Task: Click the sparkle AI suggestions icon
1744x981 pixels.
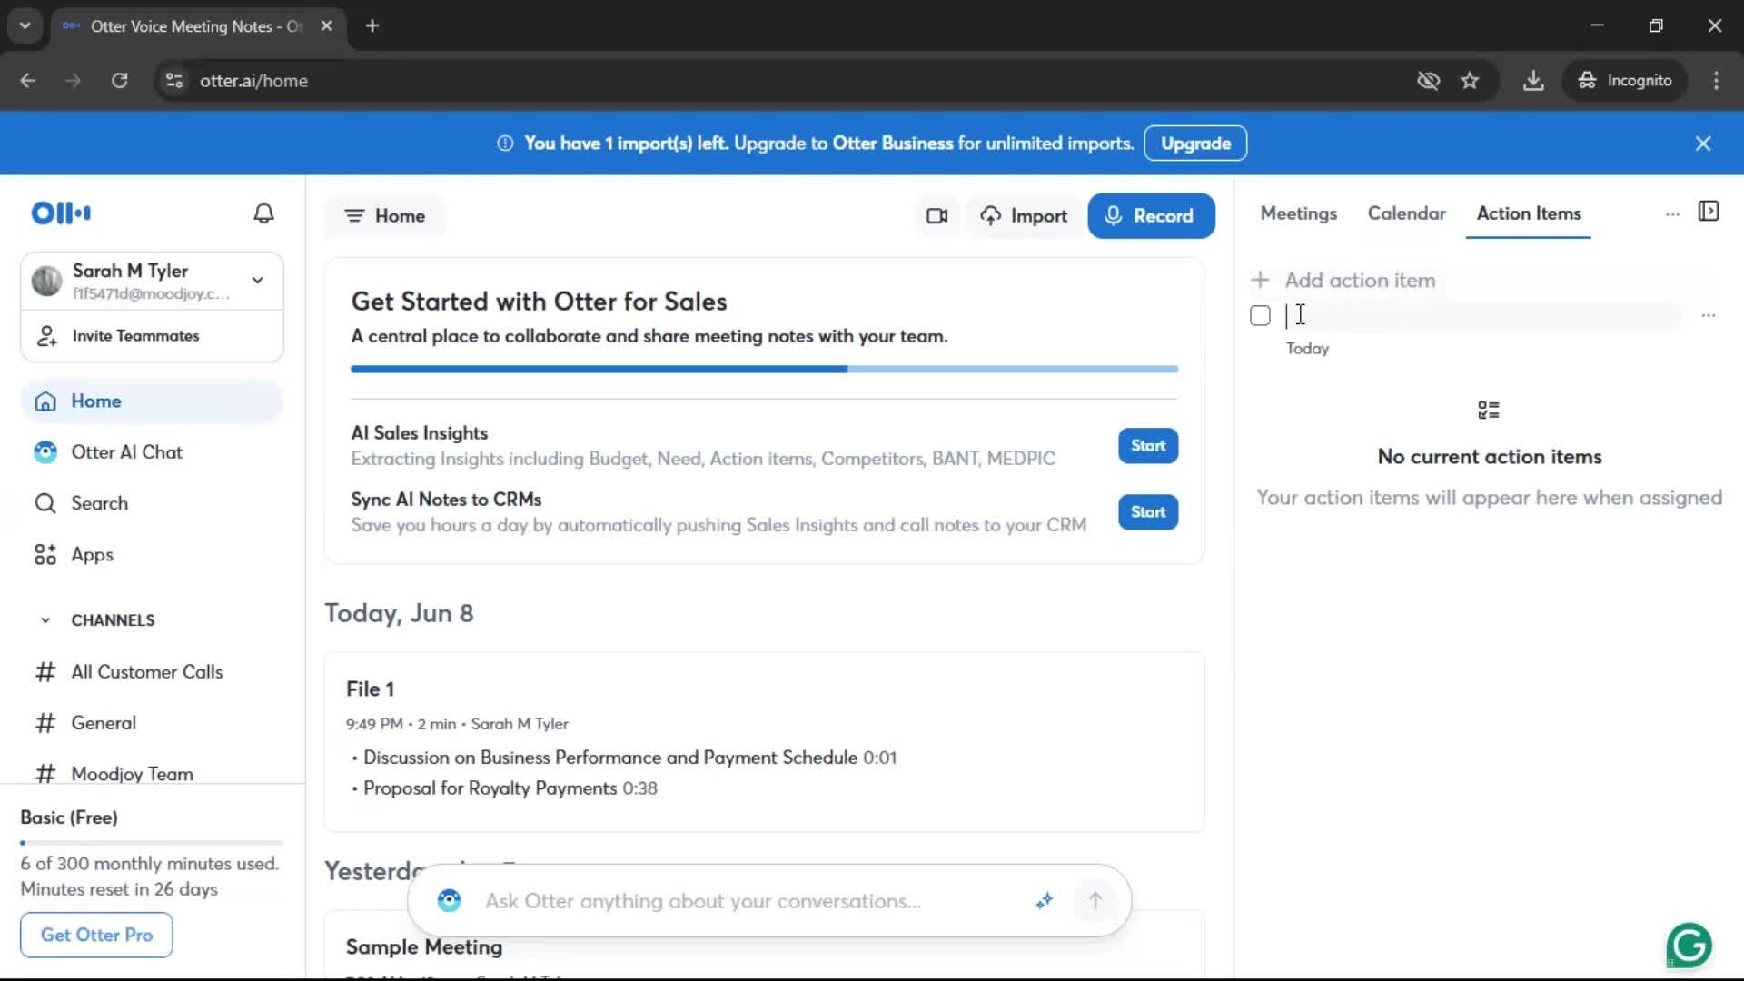Action: (1045, 901)
